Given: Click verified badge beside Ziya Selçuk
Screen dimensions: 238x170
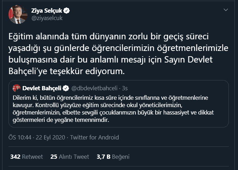Looking at the screenshot, I should tap(67, 11).
